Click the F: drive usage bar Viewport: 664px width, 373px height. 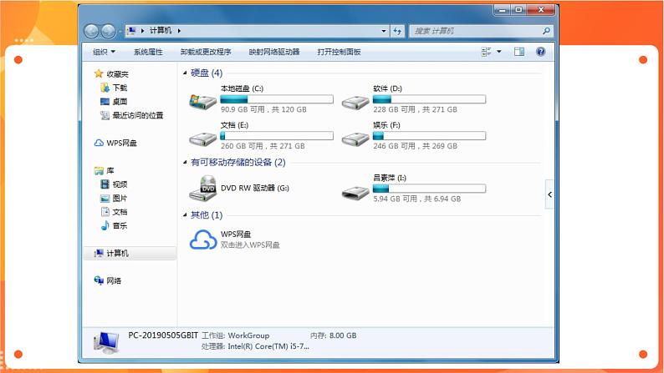click(429, 135)
